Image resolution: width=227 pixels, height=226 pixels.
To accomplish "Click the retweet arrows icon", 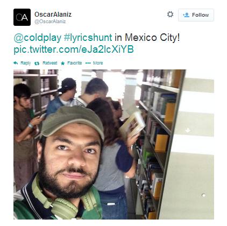I will pyautogui.click(x=37, y=63).
